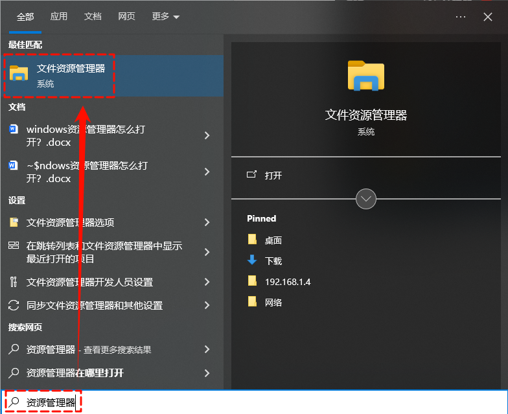Open ~$ndows资源管理器怎么打开?.docx document

113,172
